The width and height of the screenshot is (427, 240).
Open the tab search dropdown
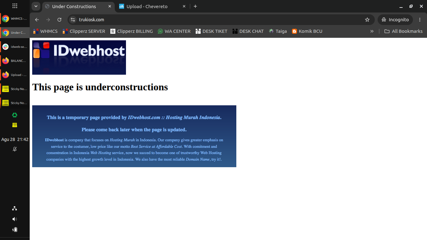36,6
